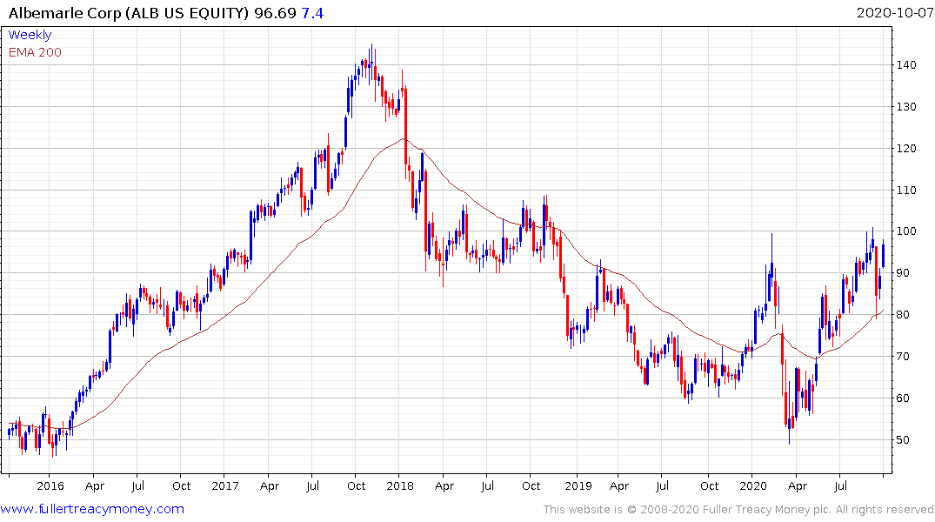Click the 2020 year label on time axis
The width and height of the screenshot is (935, 522).
(752, 485)
